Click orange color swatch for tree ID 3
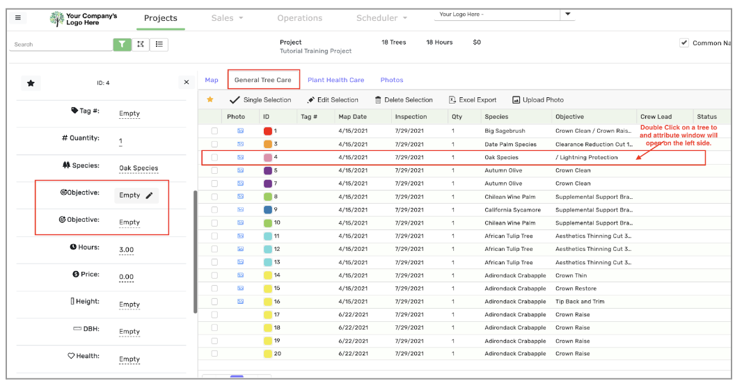This screenshot has width=735, height=381. pyautogui.click(x=268, y=144)
